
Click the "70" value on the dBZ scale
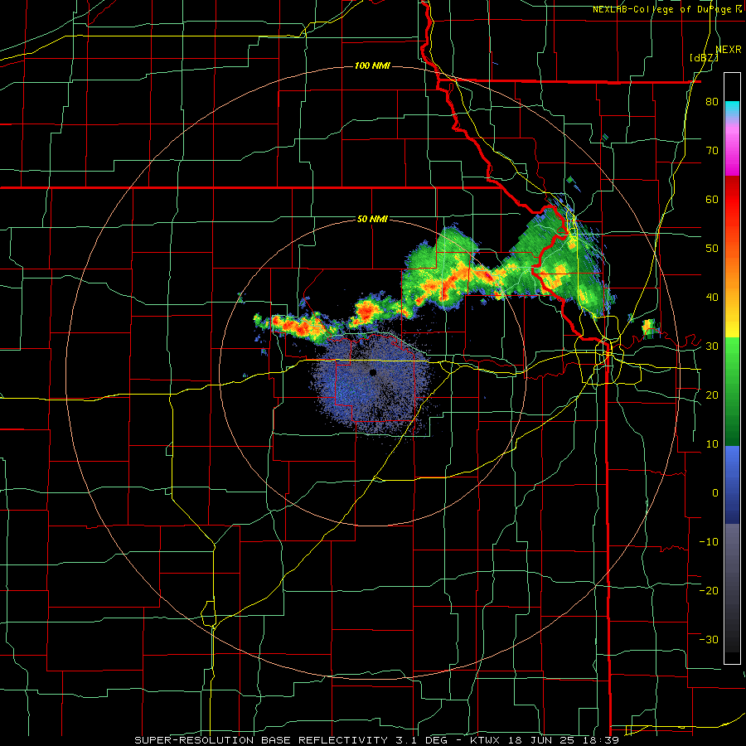pyautogui.click(x=712, y=151)
